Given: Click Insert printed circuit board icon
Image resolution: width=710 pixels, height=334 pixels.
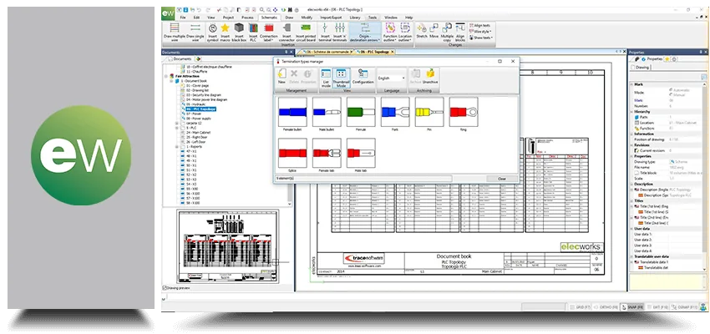Looking at the screenshot, I should [x=306, y=32].
